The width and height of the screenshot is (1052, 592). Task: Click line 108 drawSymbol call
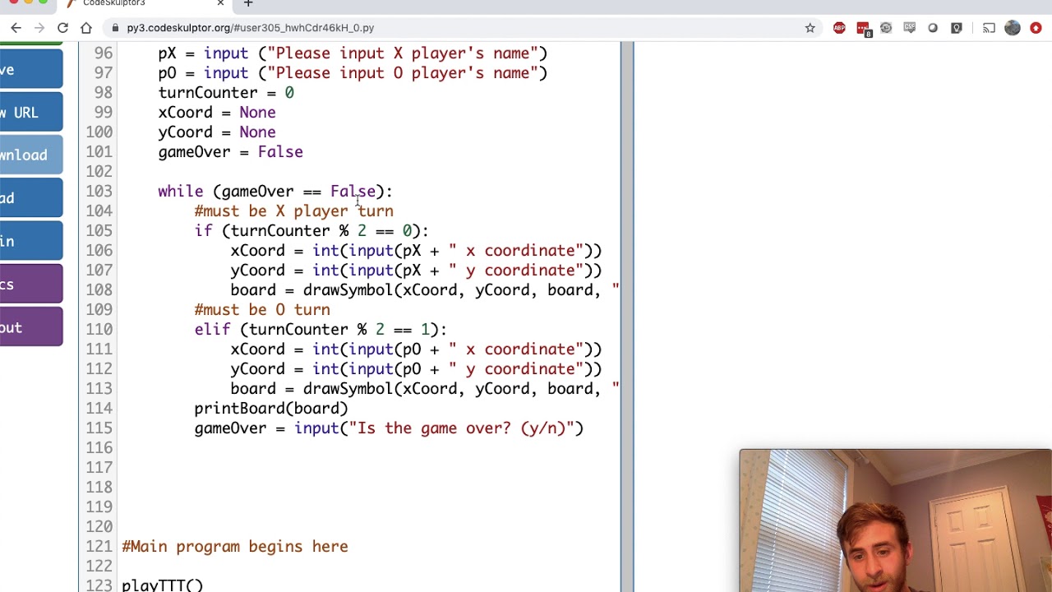(x=425, y=290)
